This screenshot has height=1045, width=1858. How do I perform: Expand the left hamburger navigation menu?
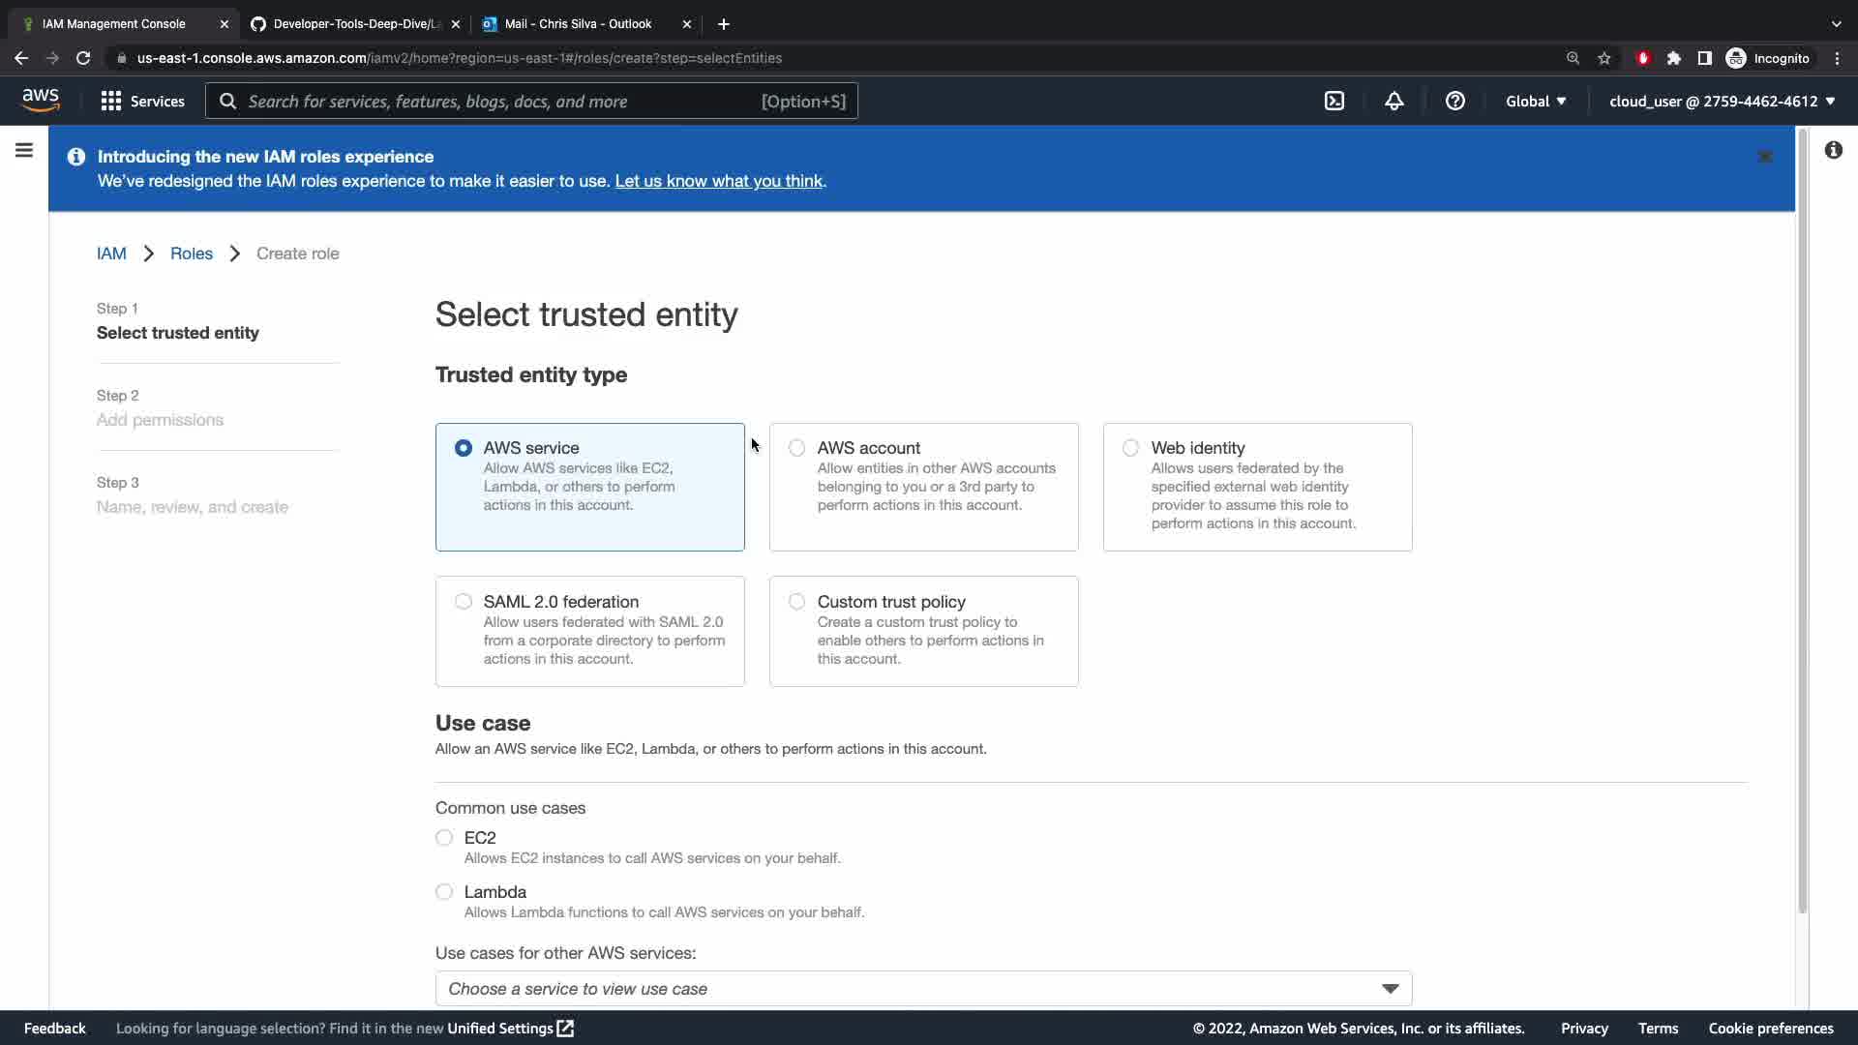(x=24, y=151)
